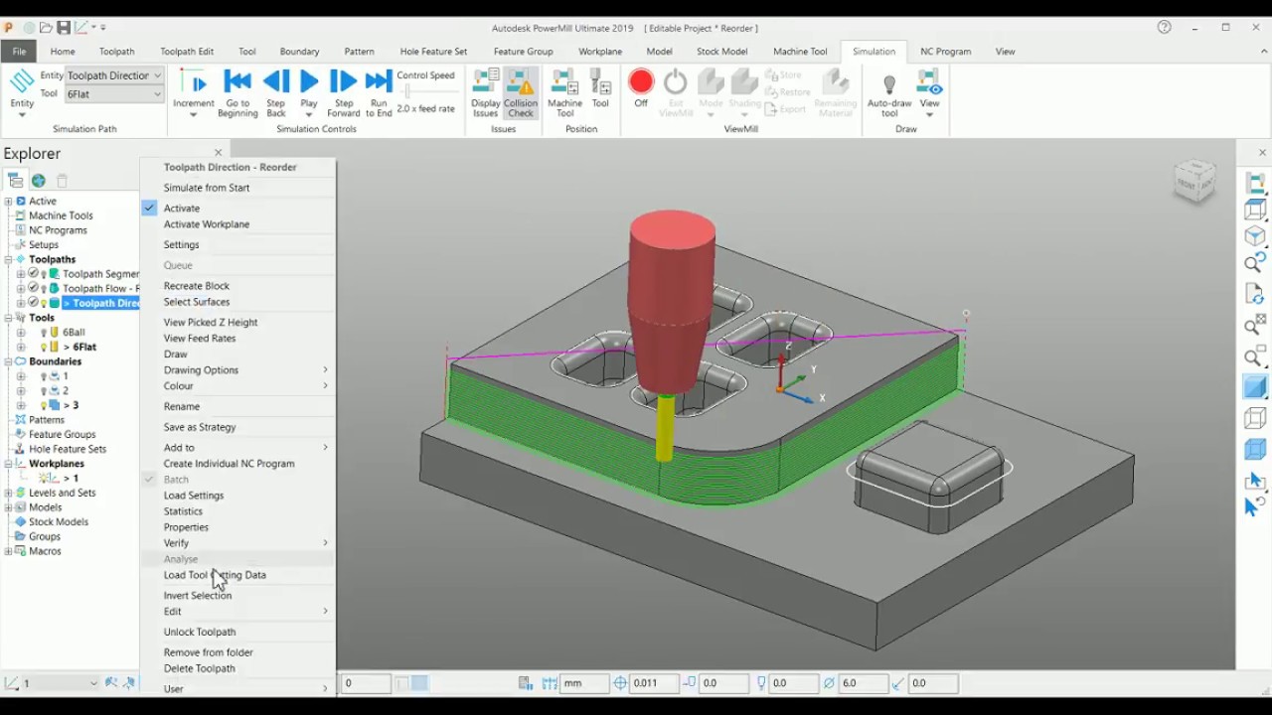The width and height of the screenshot is (1272, 715).
Task: Adjust the Control Speed slider
Action: [406, 91]
